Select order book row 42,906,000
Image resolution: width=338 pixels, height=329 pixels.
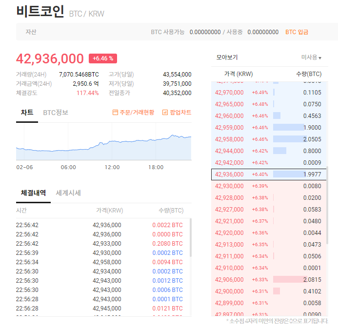[268, 280]
